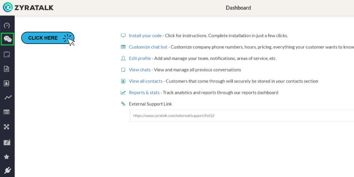
Task: Click the ZyraTalk logo
Action: pos(28,8)
